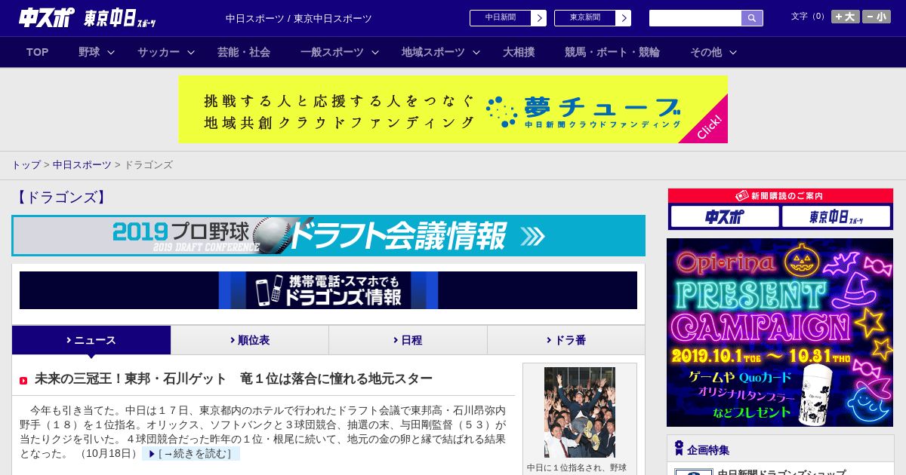Click header text 中日スポーツ / 東京中日スポーツ
Image resolution: width=906 pixels, height=475 pixels.
(299, 18)
